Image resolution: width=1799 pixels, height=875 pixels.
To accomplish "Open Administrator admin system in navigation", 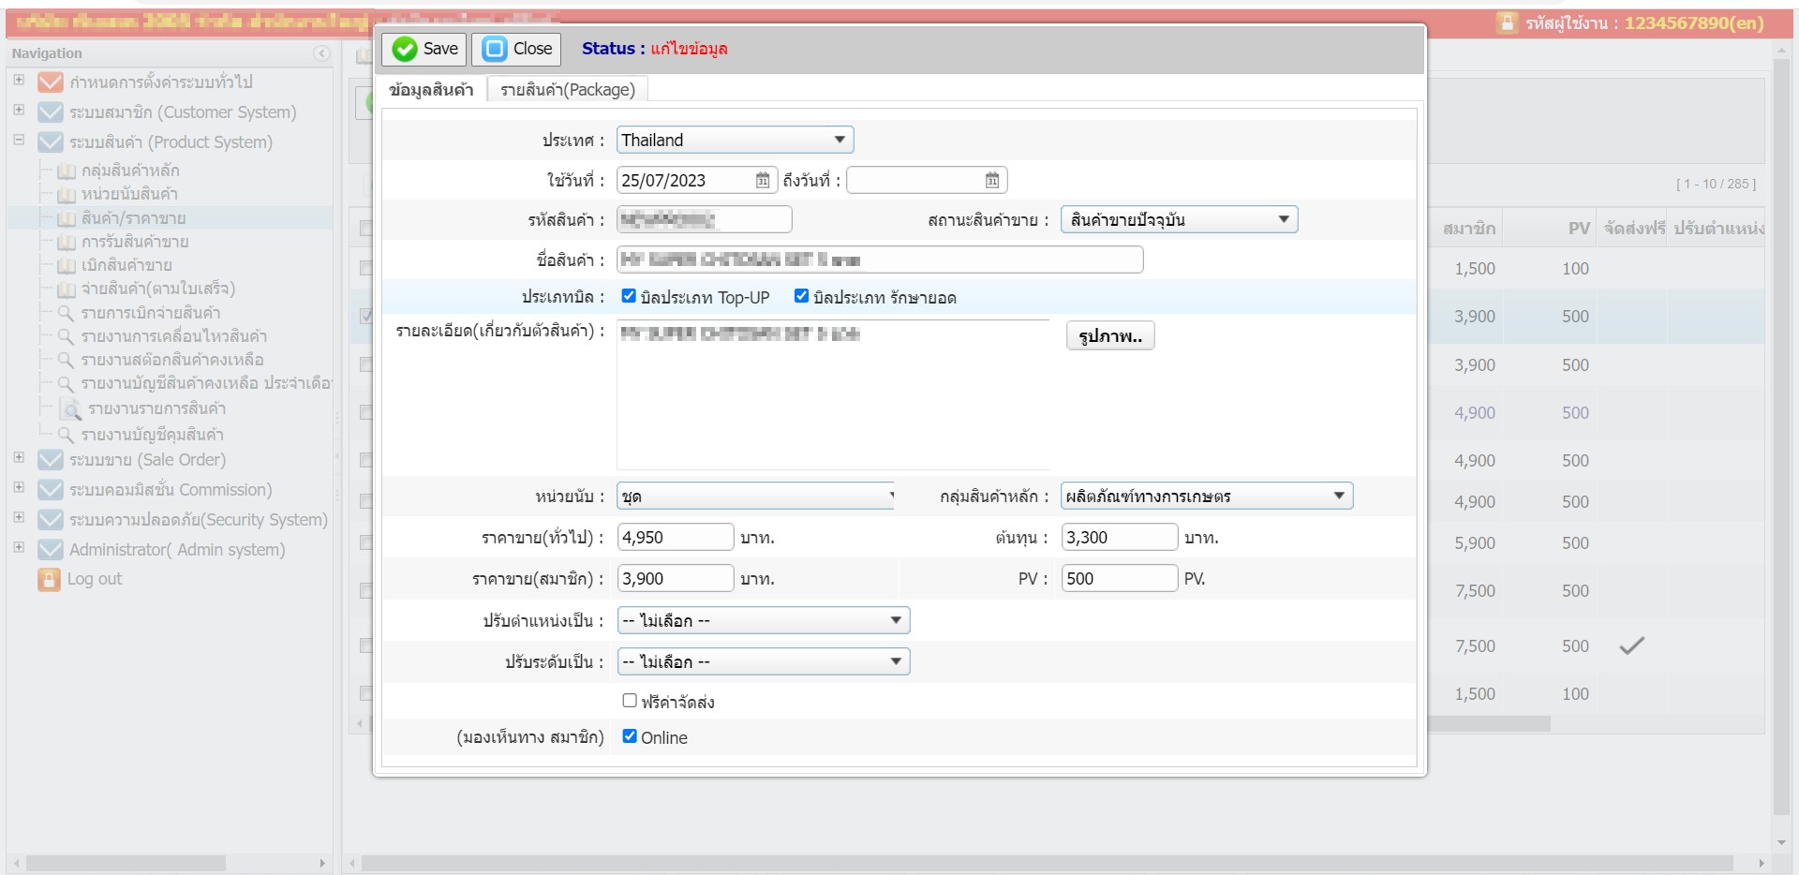I will 176,550.
